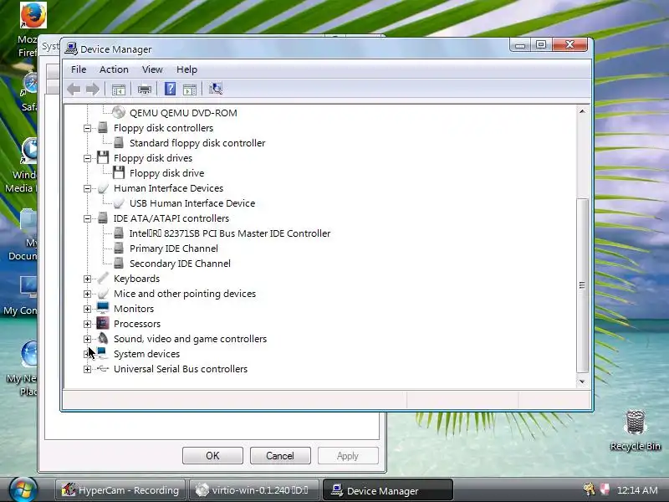Click the Processors category icon
The height and width of the screenshot is (502, 669).
[x=102, y=323]
